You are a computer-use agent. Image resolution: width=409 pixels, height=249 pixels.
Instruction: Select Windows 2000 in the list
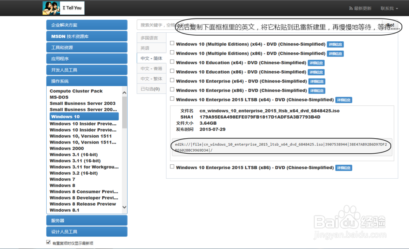[67, 148]
